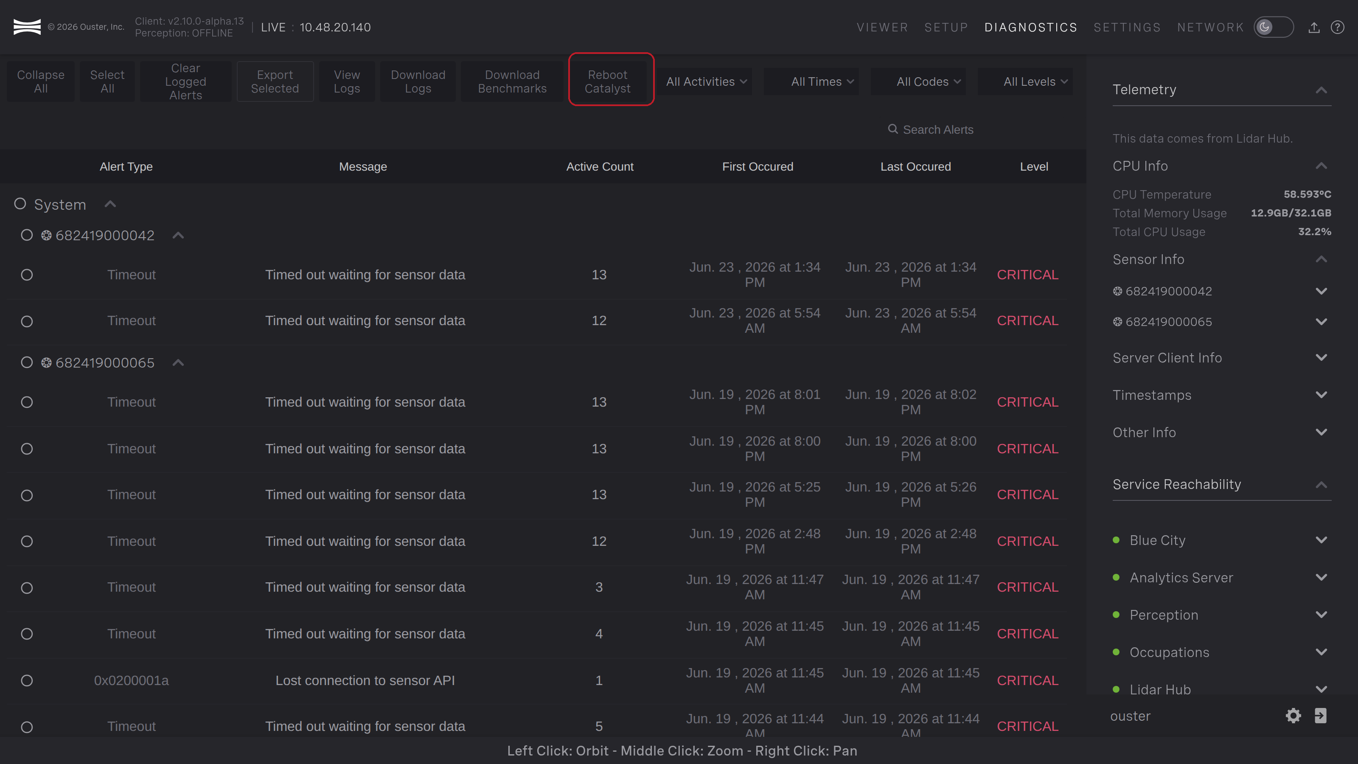Expand Lidar Hub service details

tap(1321, 689)
